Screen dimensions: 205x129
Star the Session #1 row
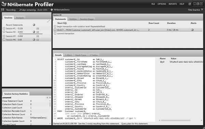click(x=4, y=28)
